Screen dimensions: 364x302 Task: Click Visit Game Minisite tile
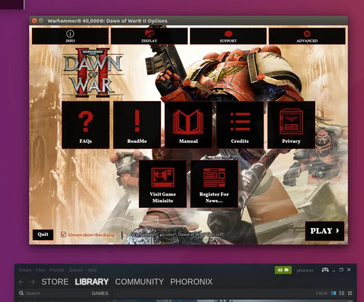(163, 184)
